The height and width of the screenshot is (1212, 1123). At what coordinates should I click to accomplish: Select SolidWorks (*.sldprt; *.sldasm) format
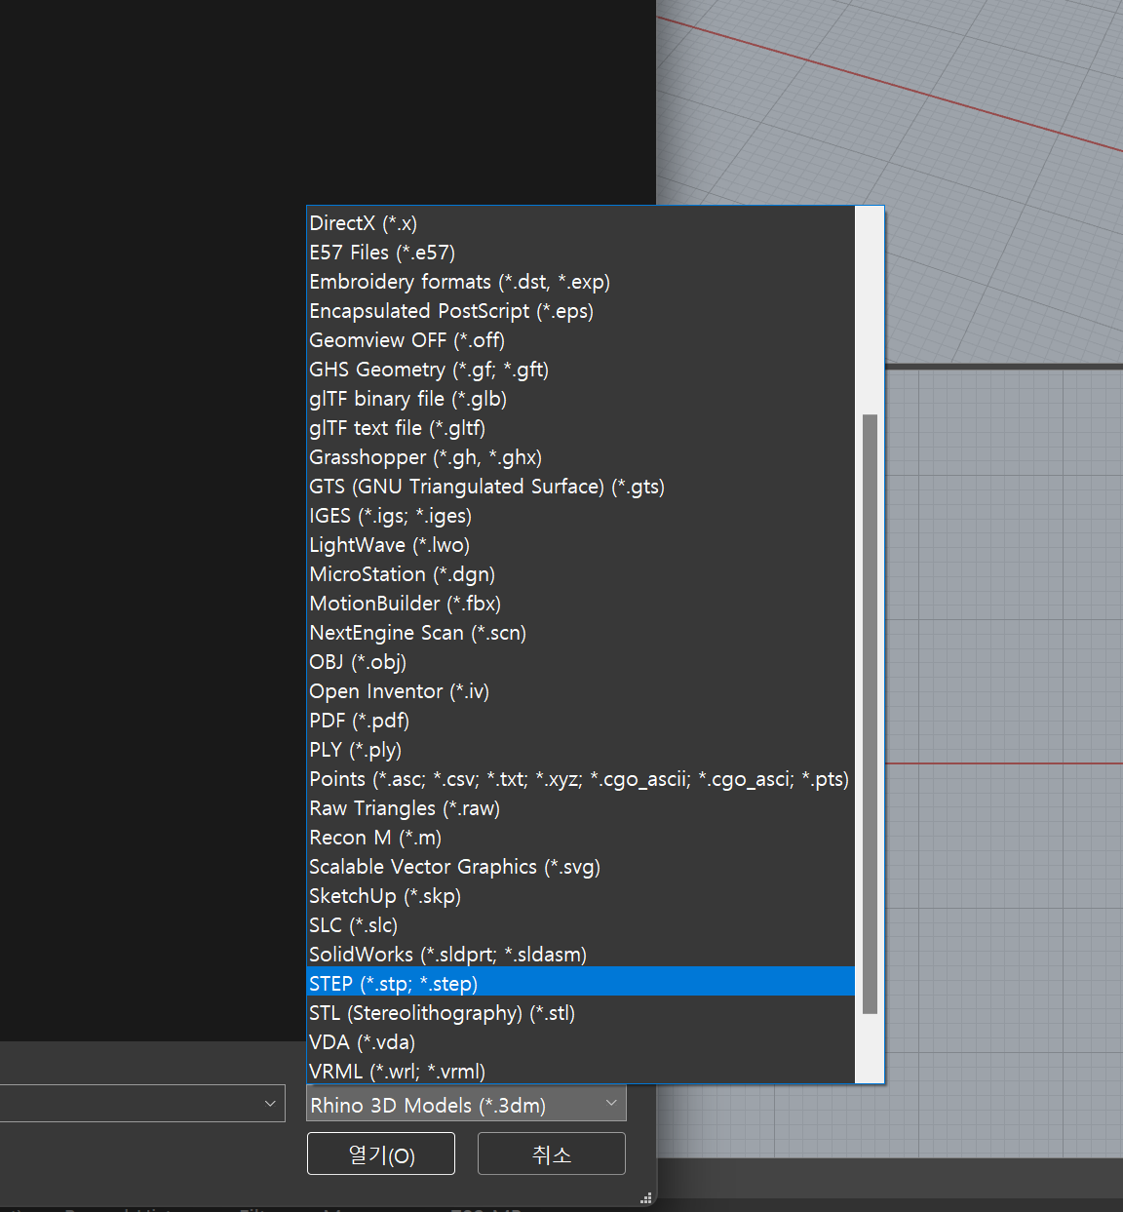coord(581,955)
